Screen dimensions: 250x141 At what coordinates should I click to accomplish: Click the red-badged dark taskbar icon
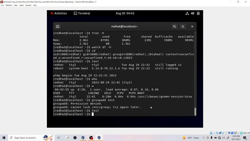[x=91, y=137]
